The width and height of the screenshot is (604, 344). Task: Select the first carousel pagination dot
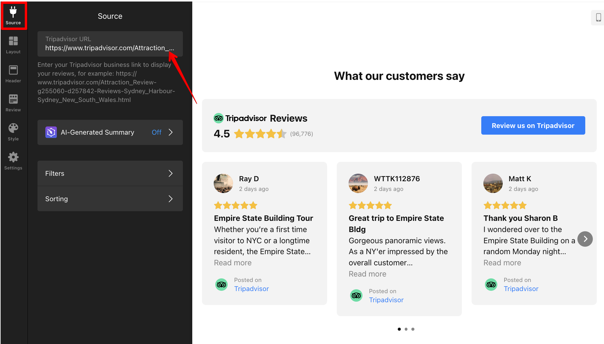(399, 329)
